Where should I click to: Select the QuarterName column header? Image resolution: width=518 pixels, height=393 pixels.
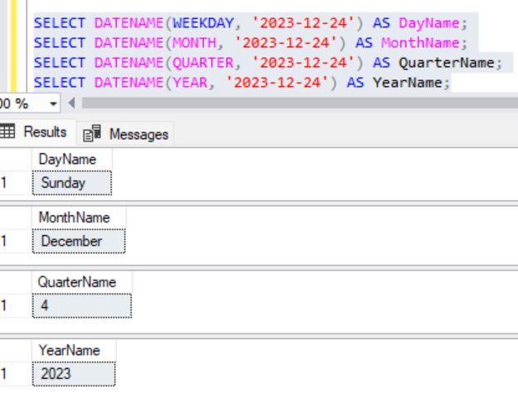coord(80,282)
